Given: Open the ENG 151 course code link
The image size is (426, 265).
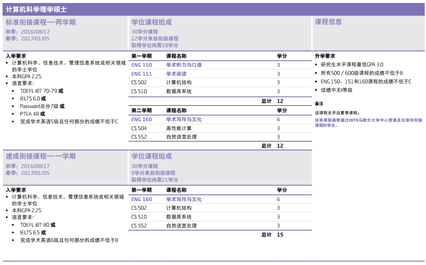Looking at the screenshot, I should pyautogui.click(x=141, y=74).
